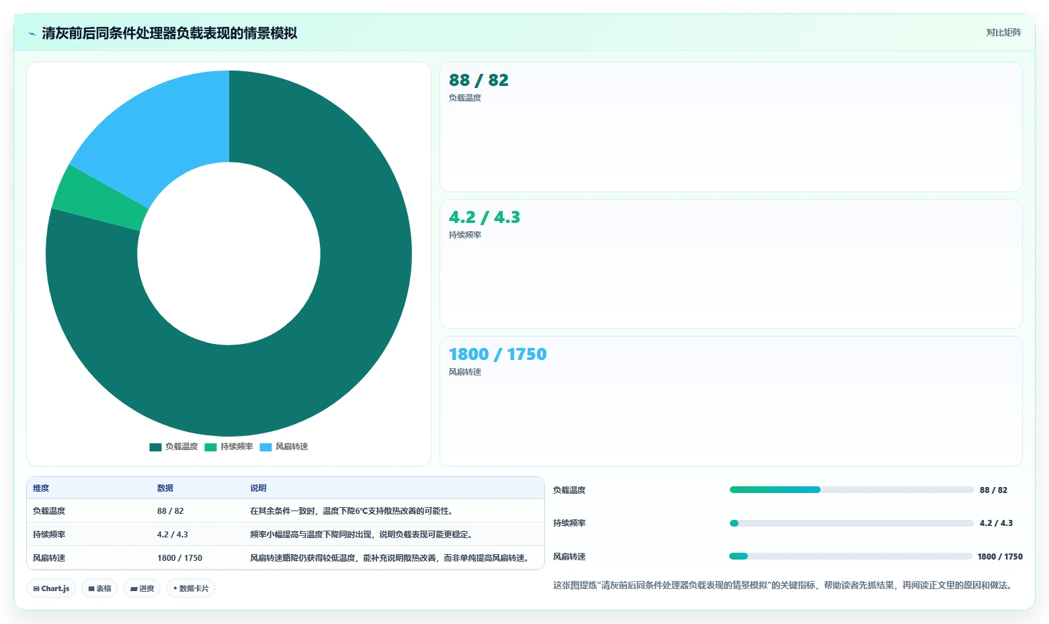The height and width of the screenshot is (624, 1049).
Task: Click the 对比矩阵 label in header
Action: 1003,32
